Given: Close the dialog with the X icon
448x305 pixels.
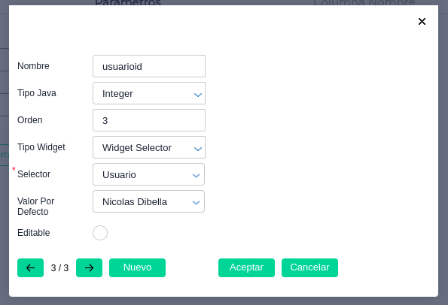Looking at the screenshot, I should pos(422,21).
